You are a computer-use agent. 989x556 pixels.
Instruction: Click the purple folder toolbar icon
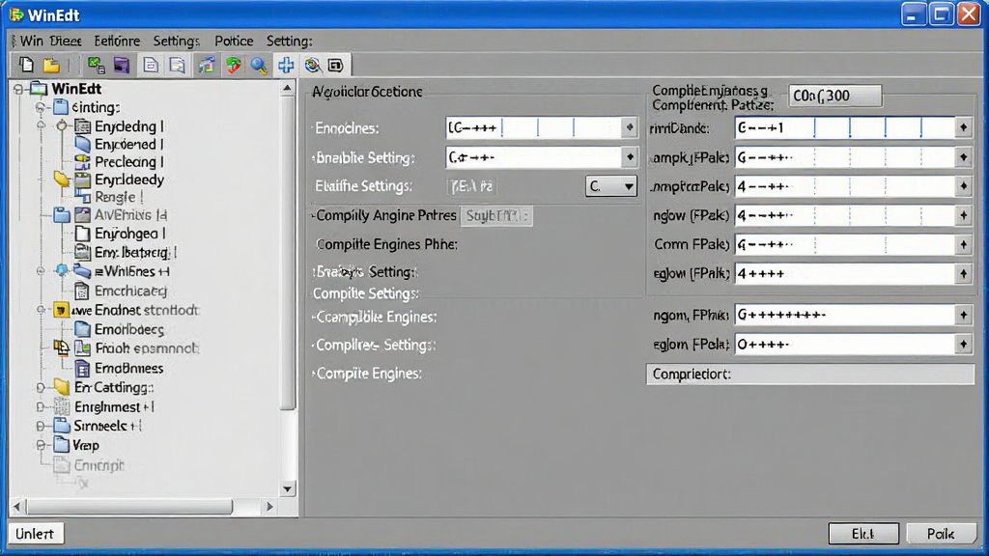point(122,65)
